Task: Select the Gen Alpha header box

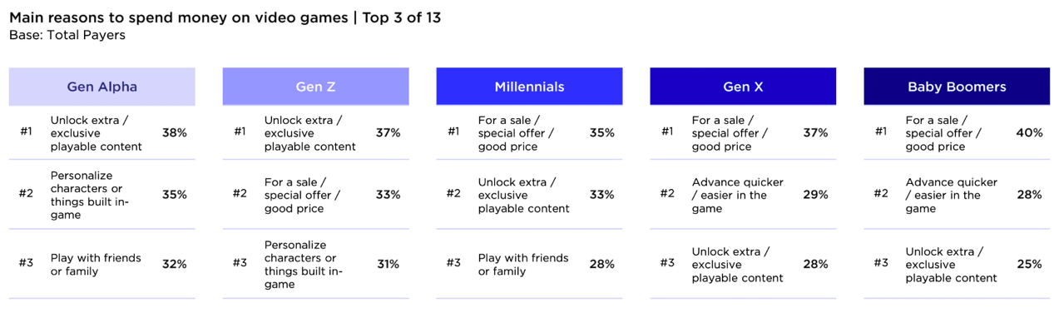Action: coord(101,87)
